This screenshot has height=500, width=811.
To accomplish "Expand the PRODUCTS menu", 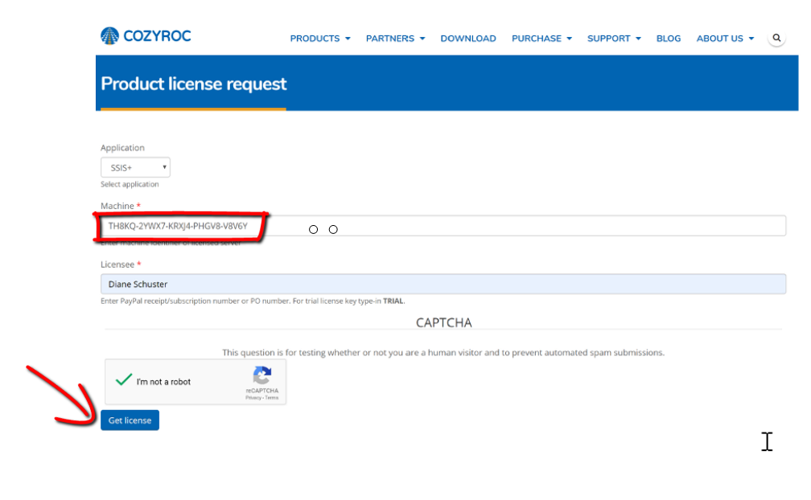I will pos(320,39).
